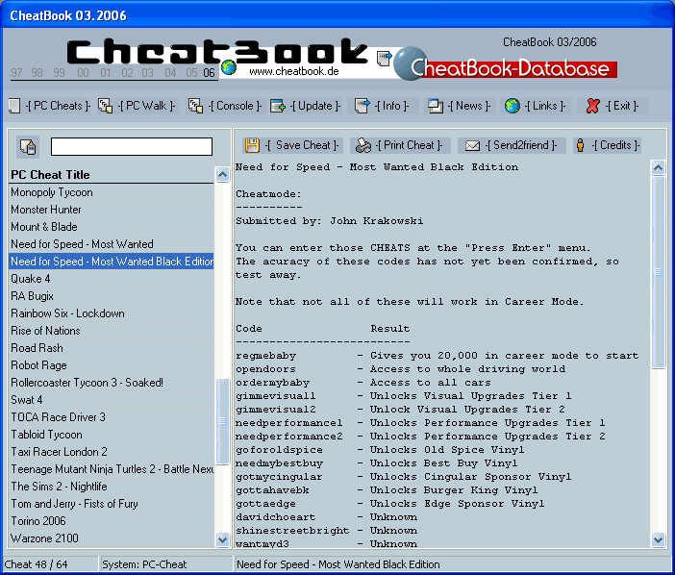Select Swat 4 in the list

112,400
